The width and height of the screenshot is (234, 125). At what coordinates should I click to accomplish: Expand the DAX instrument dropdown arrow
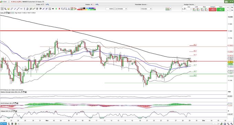(x=3, y=1)
